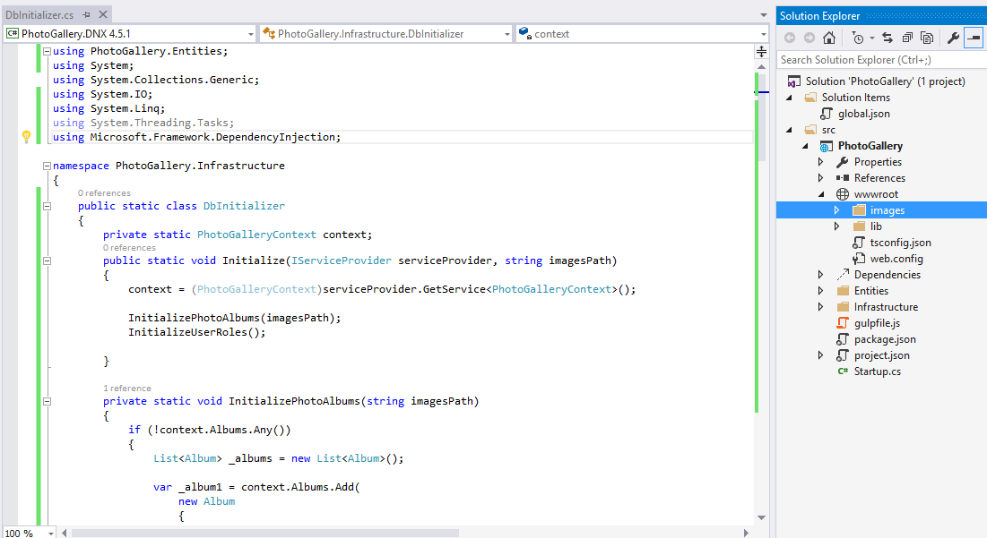987x538 pixels.
Task: Expand the Infrastructure folder in tree
Action: [820, 307]
